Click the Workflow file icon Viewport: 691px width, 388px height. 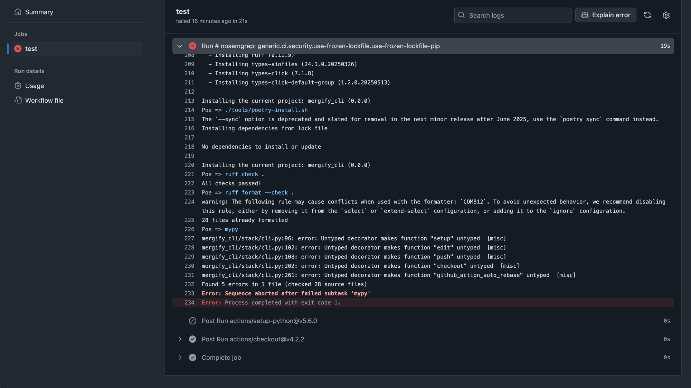(18, 101)
